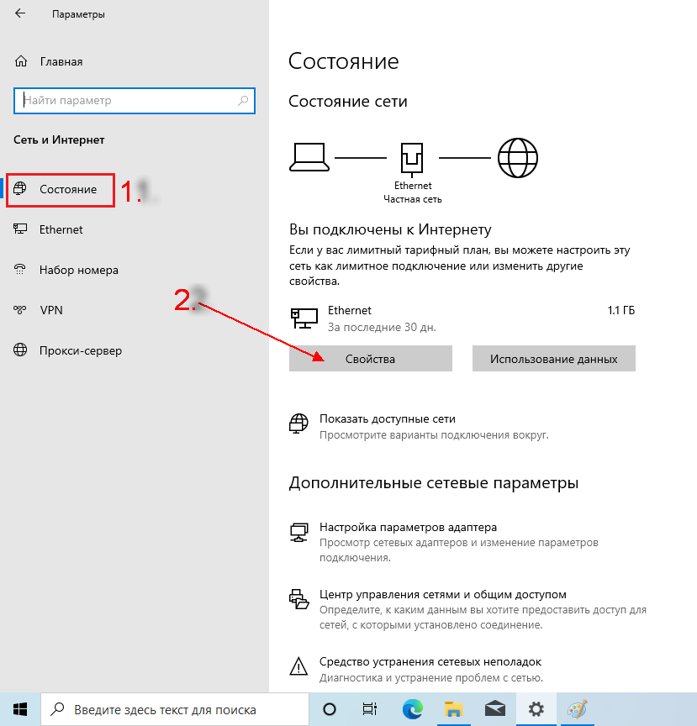Viewport: 697px width, 726px height.
Task: Open the Mail app taskbar icon
Action: pyautogui.click(x=495, y=708)
